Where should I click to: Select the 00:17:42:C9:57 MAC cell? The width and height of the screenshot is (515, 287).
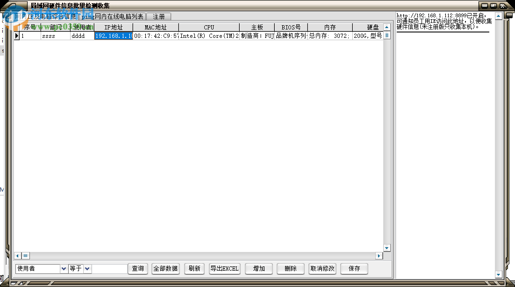pos(156,36)
